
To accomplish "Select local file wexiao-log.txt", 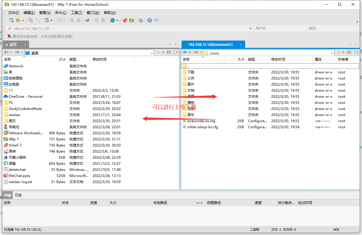I will coord(20,182).
